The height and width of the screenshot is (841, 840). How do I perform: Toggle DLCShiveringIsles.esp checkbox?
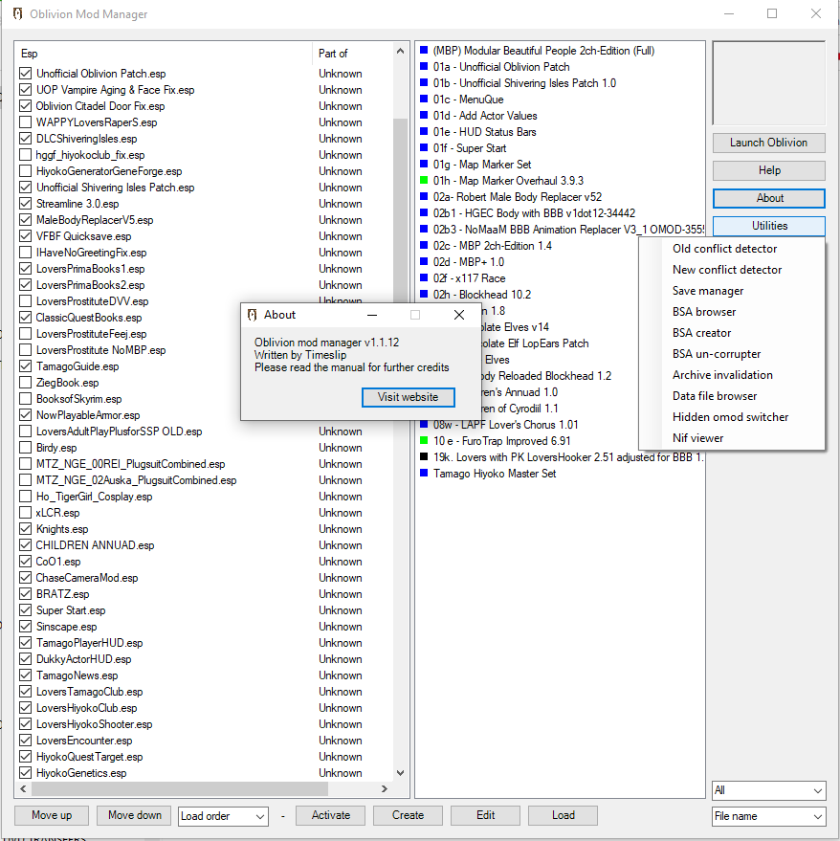(25, 139)
